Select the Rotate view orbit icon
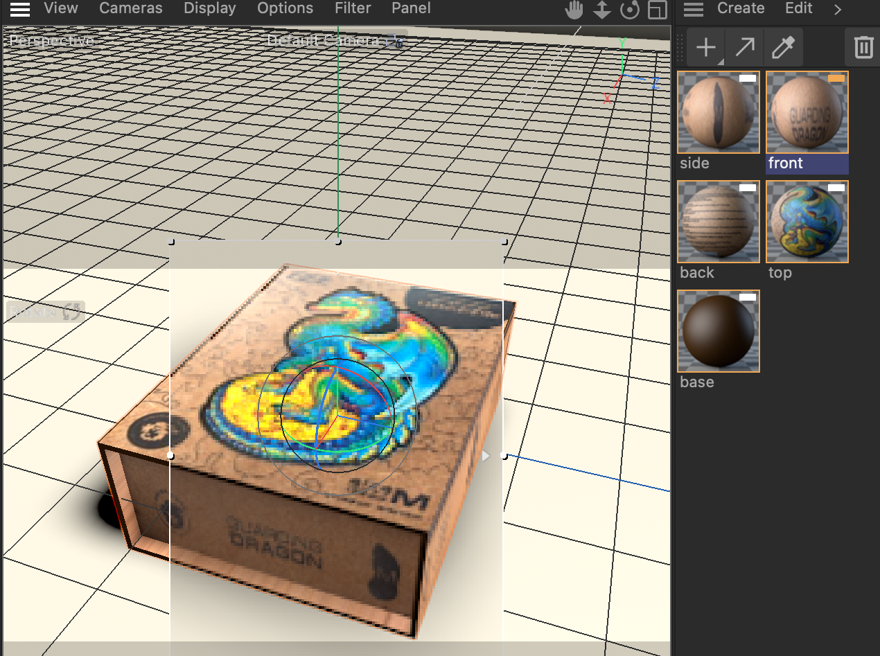 [x=629, y=10]
